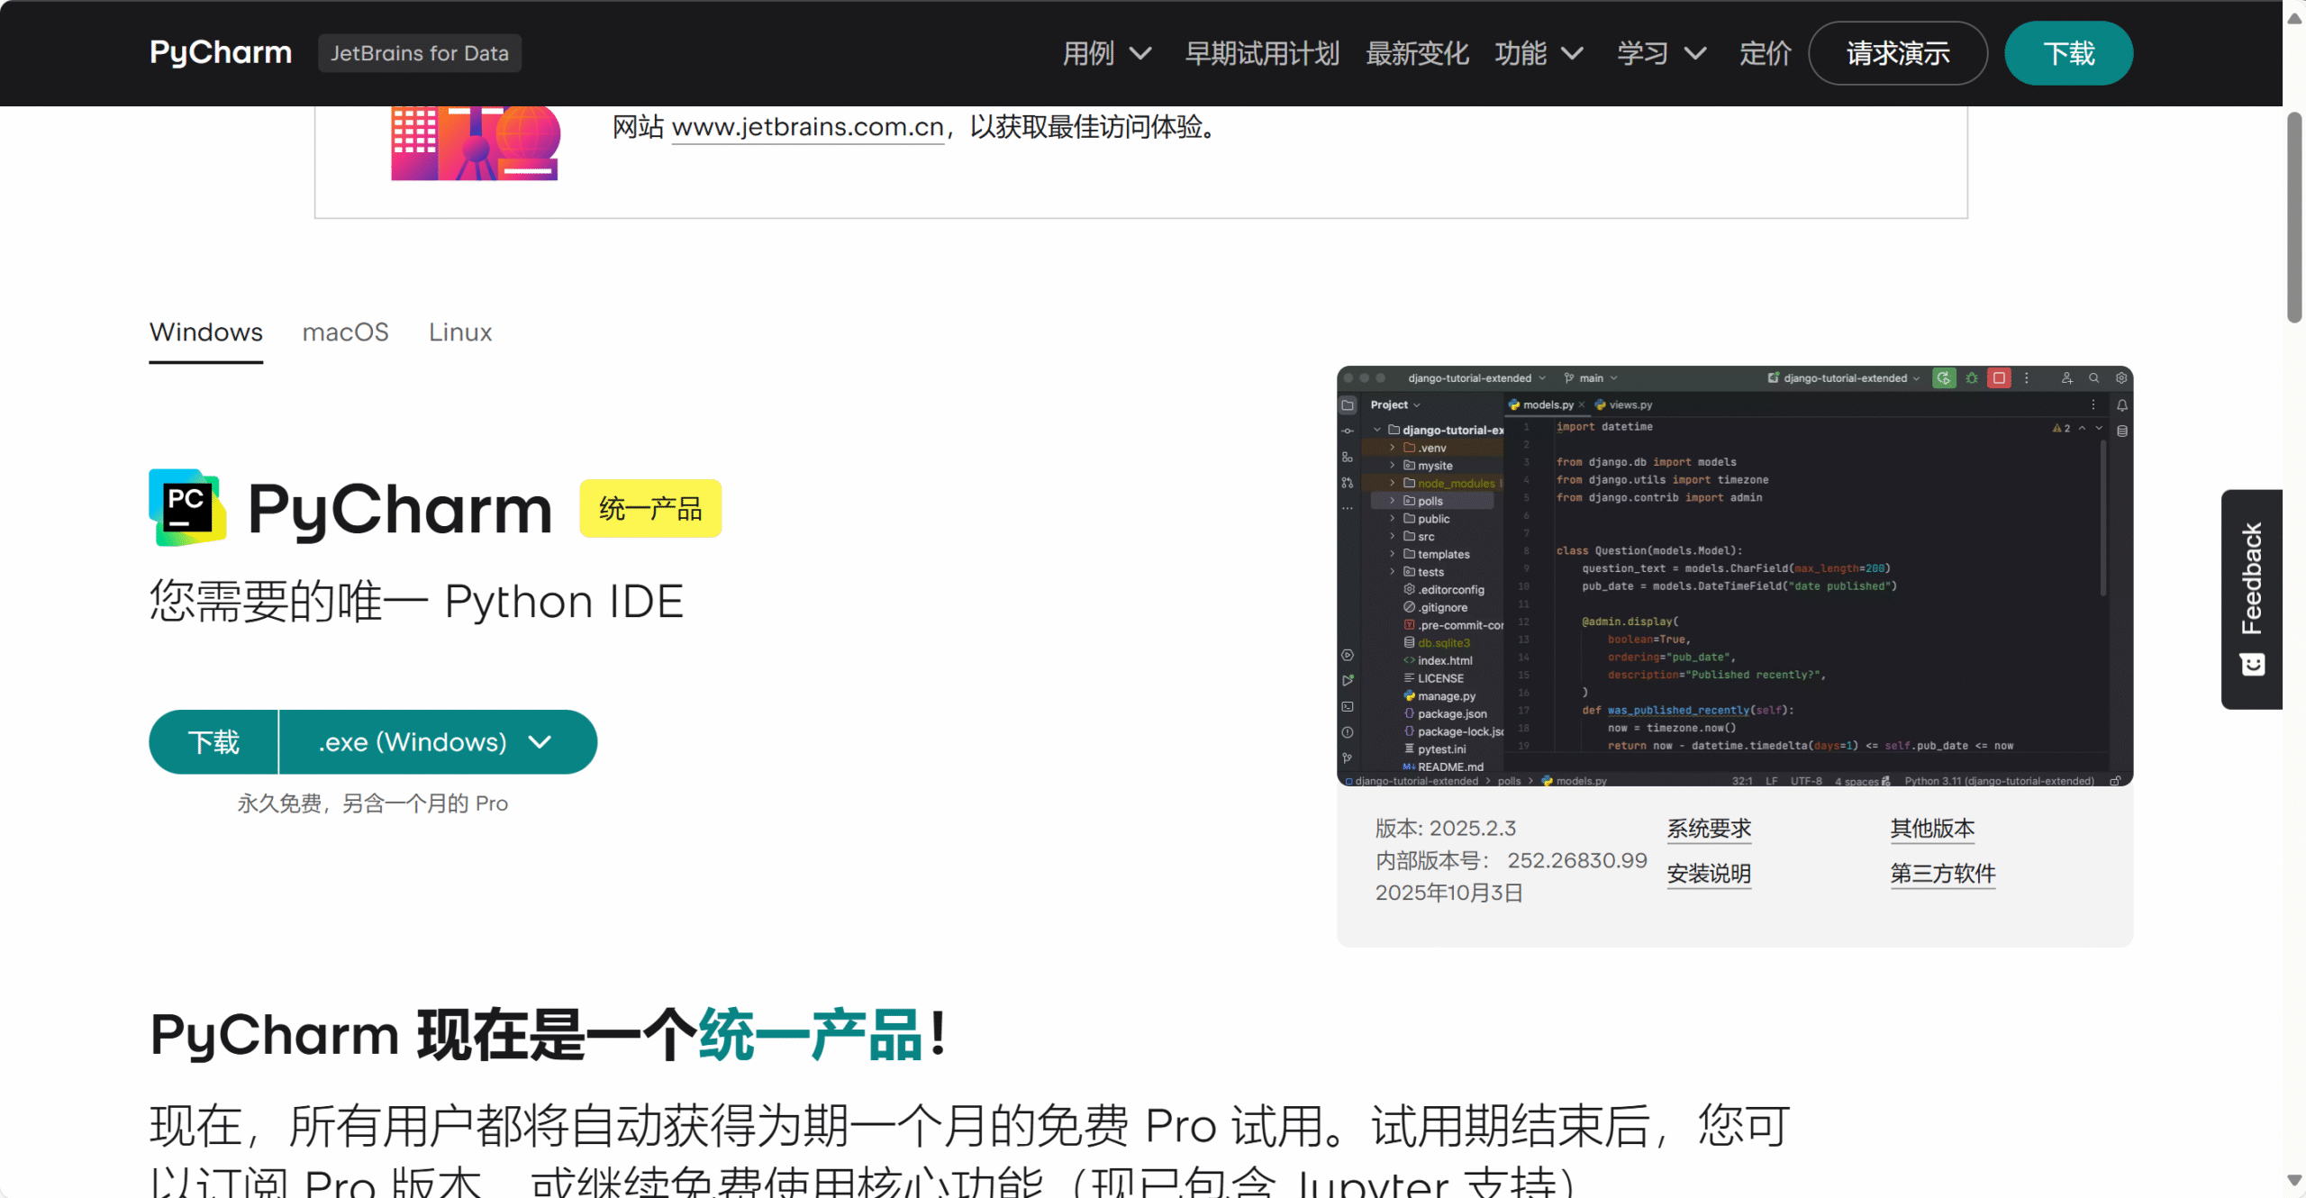Click the Problems icon in the left sidebar
The image size is (2306, 1198).
(x=1348, y=731)
